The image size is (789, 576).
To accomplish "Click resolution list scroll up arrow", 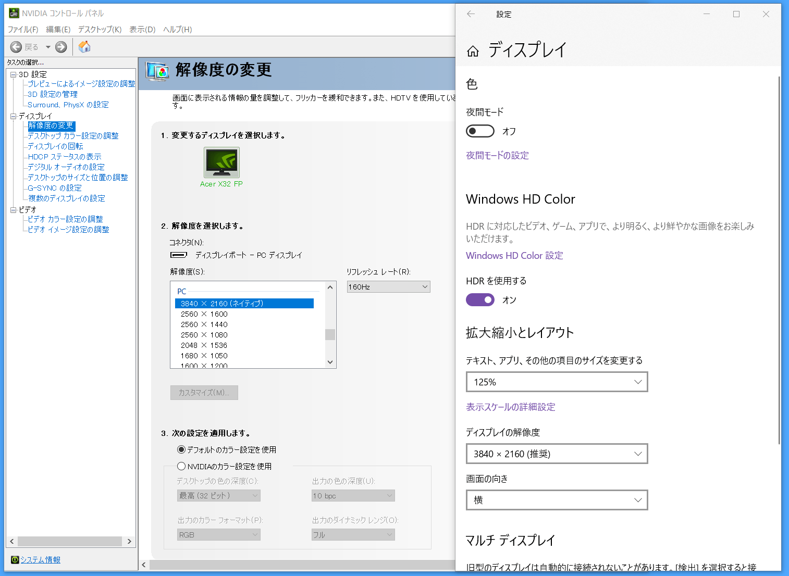I will (x=330, y=287).
